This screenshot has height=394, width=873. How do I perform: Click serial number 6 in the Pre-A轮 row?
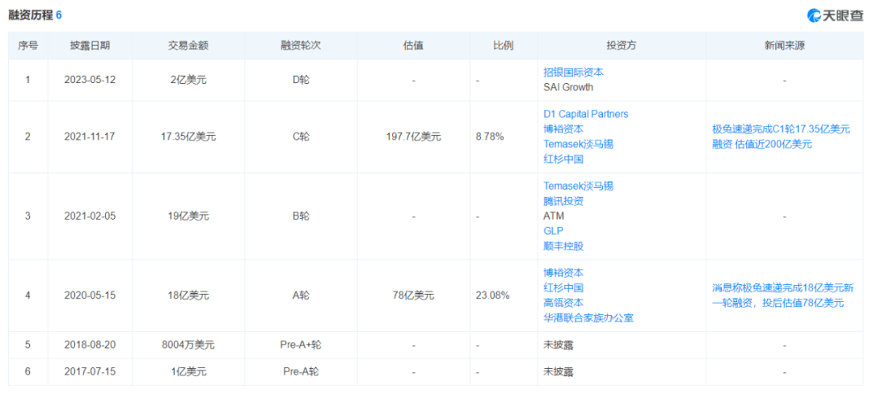(x=27, y=371)
